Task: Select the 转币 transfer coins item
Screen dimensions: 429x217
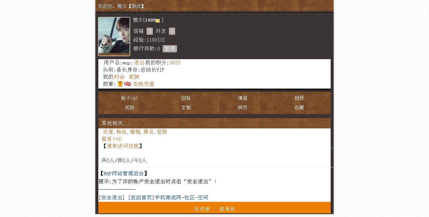Action: (243, 108)
